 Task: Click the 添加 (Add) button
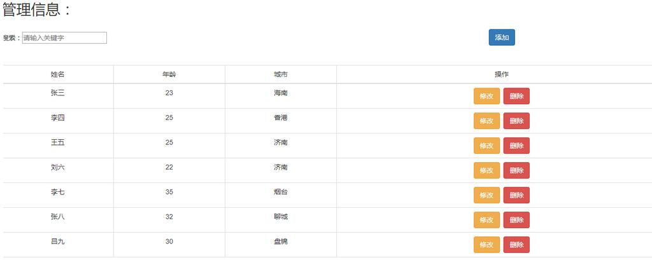(x=502, y=37)
